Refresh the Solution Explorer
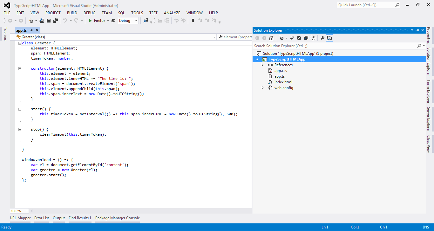434x231 pixels. tap(299, 38)
